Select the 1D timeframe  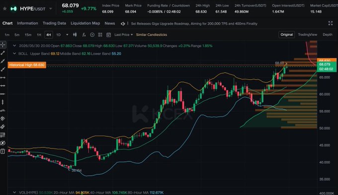point(59,35)
